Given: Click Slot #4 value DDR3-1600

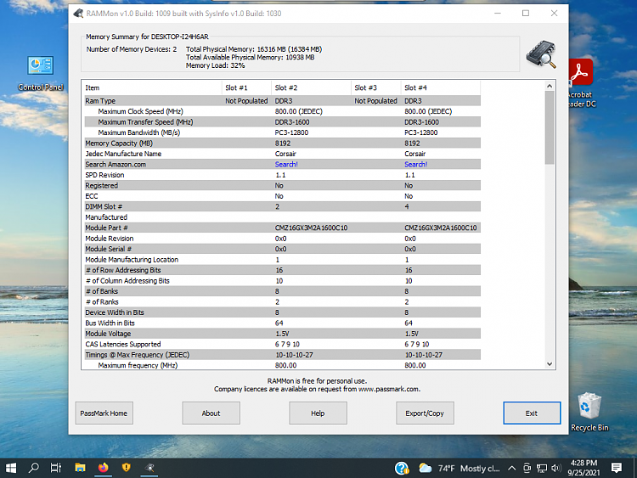Looking at the screenshot, I should [421, 122].
